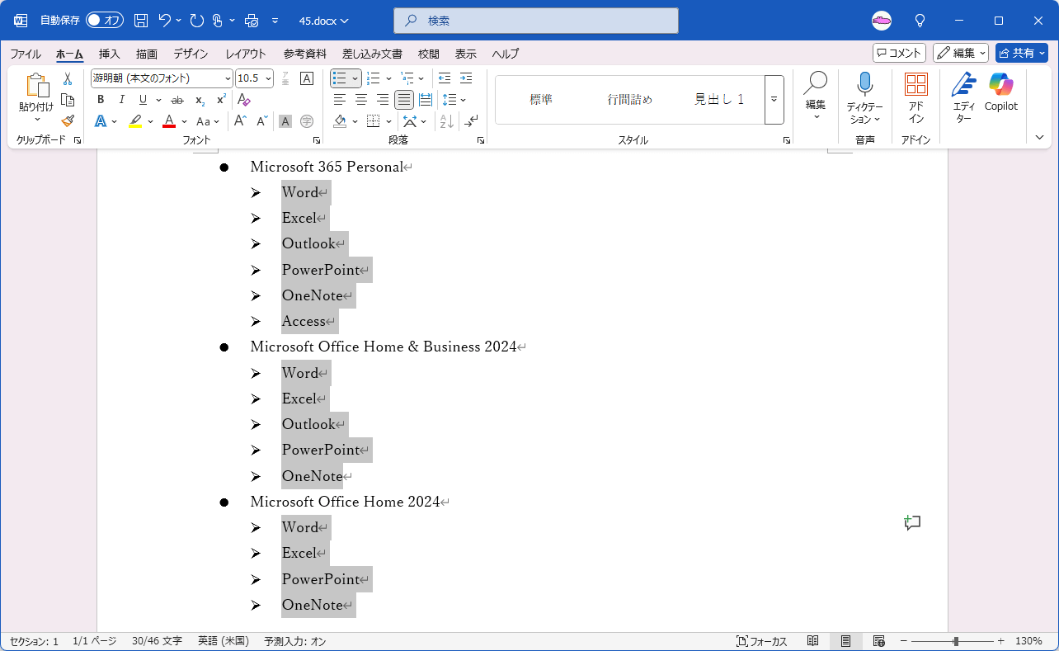Expand the bullet list style dropdown arrow
Image resolution: width=1059 pixels, height=651 pixels.
tap(355, 78)
